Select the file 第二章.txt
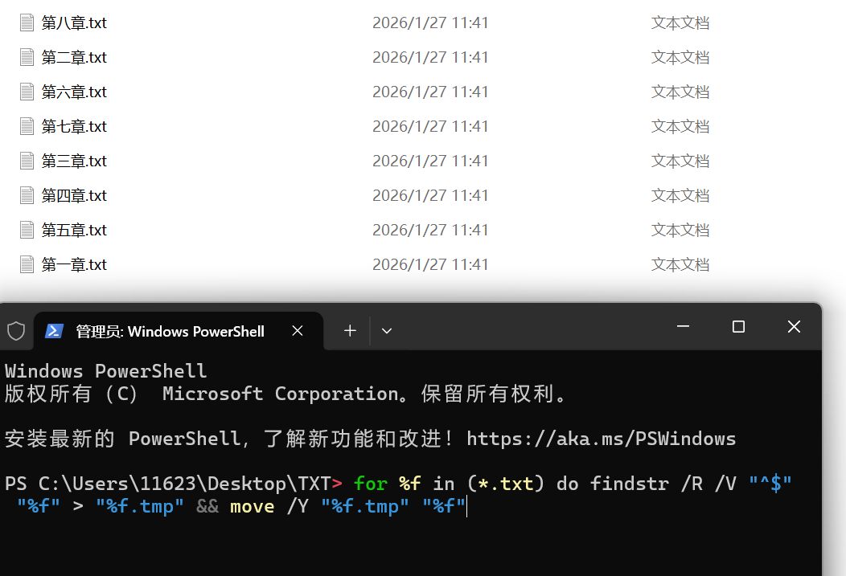This screenshot has width=846, height=576. [x=74, y=57]
